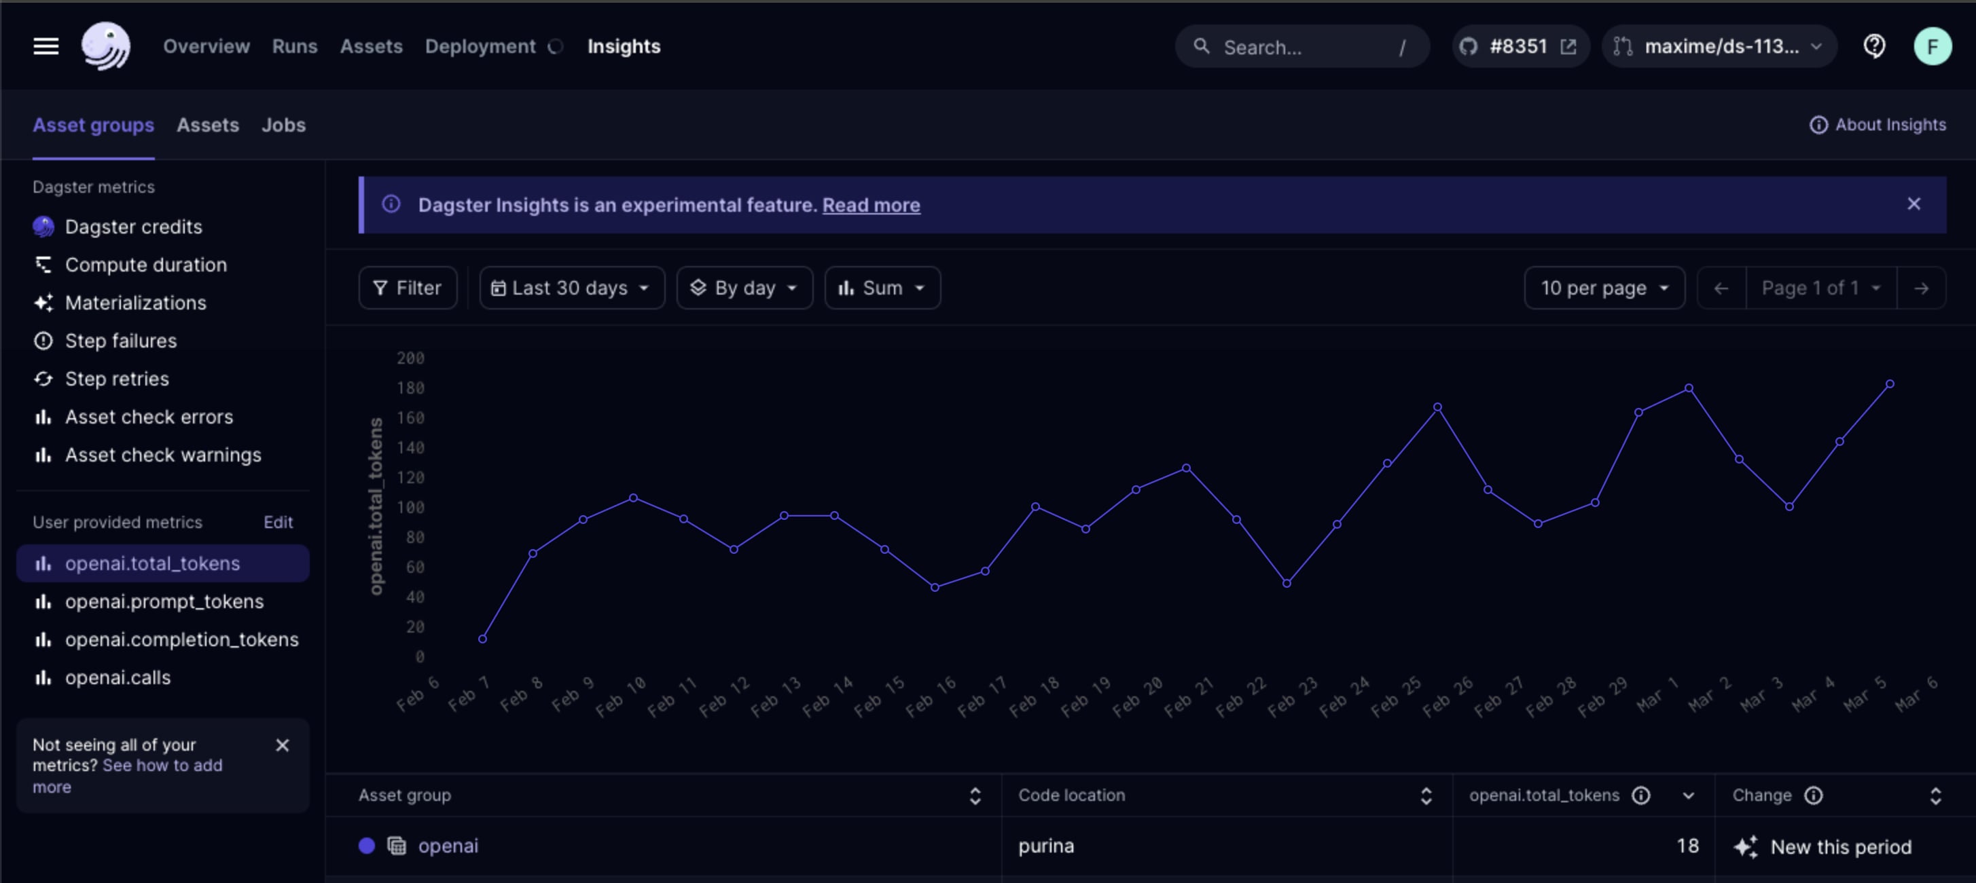Select the Asset check warnings metric

click(x=162, y=455)
